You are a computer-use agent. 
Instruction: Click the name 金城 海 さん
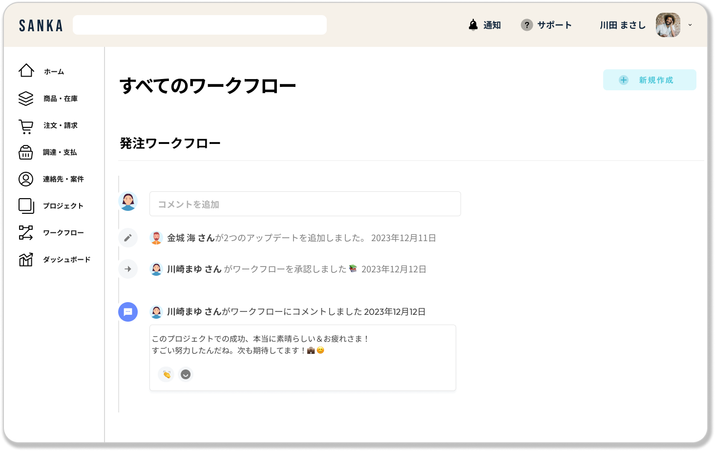[x=191, y=238]
